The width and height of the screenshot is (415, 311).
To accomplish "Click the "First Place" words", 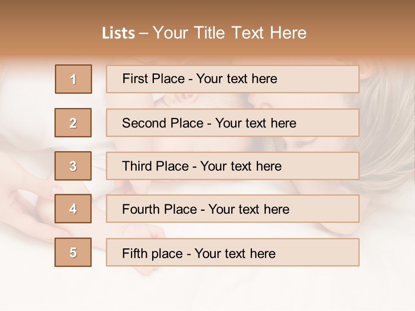I will click(154, 79).
